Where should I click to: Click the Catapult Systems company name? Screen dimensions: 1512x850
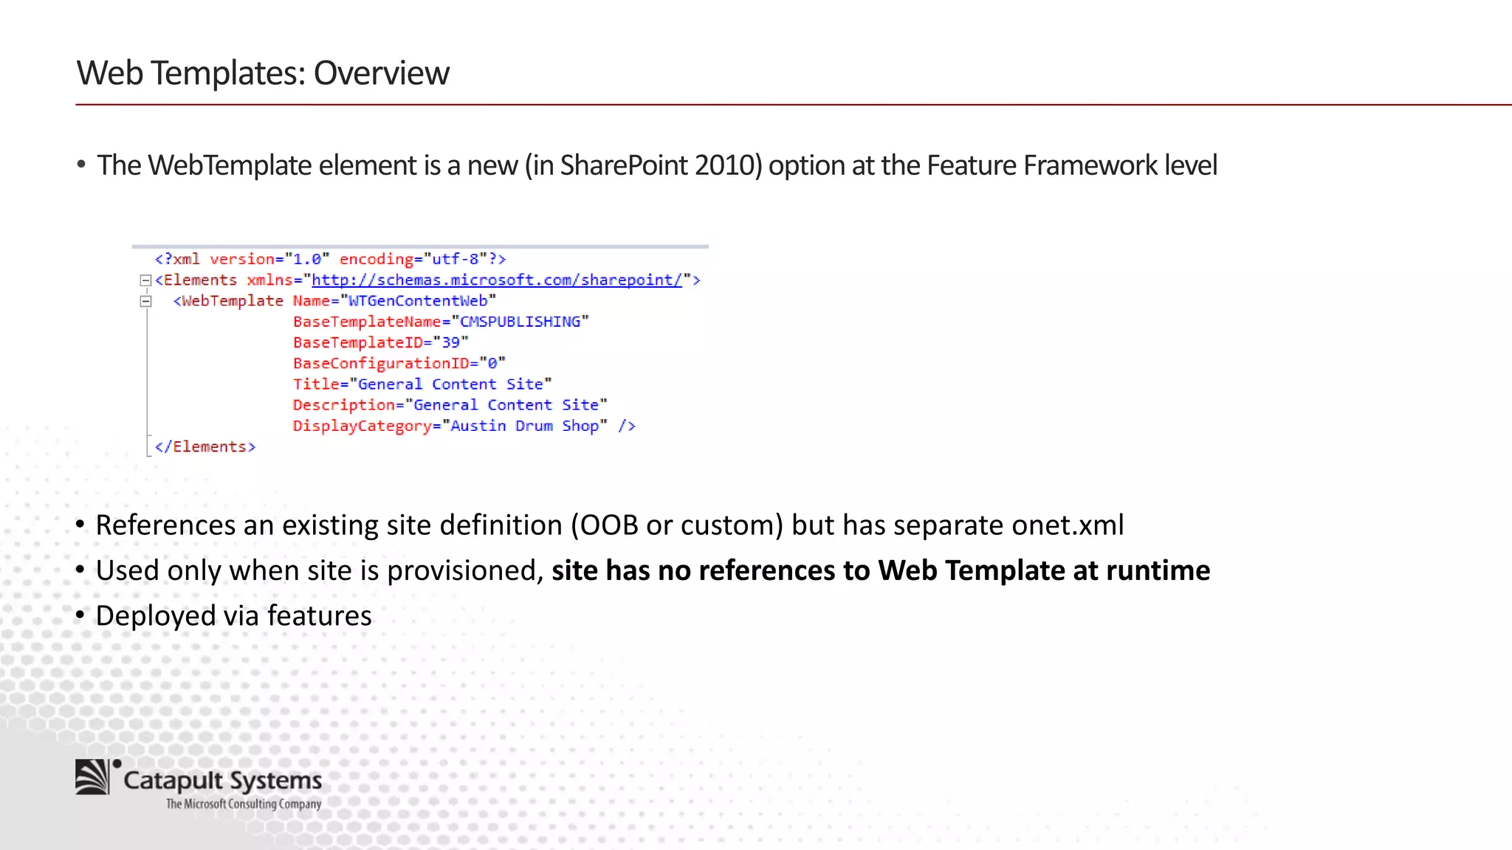click(x=222, y=781)
